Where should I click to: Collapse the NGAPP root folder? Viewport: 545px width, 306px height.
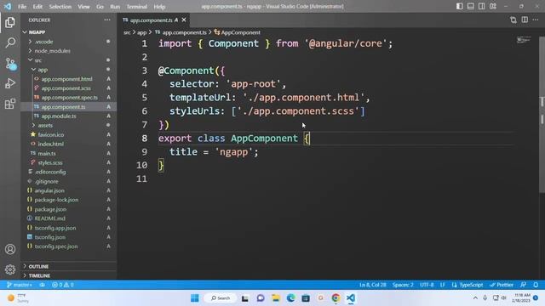click(x=68, y=32)
